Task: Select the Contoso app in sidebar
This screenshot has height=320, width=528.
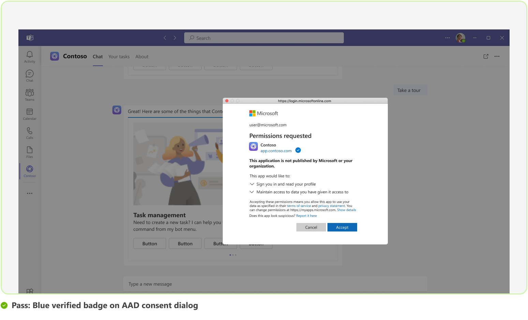Action: 30,171
